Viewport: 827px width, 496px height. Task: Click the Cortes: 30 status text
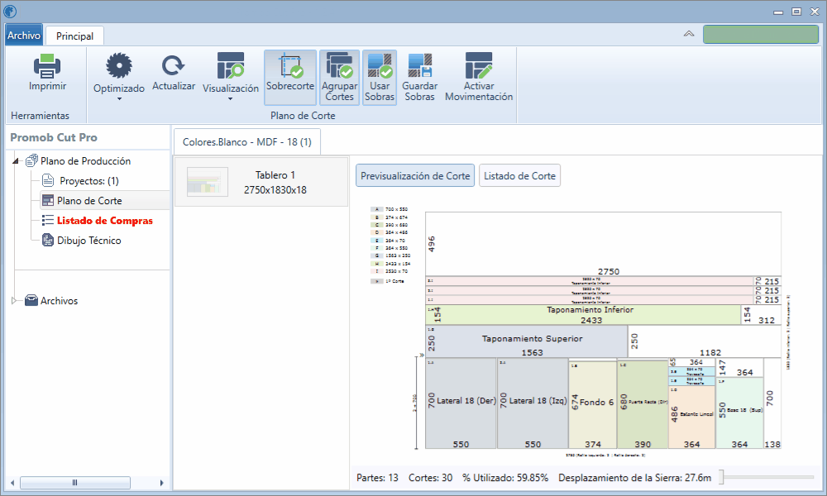point(430,478)
